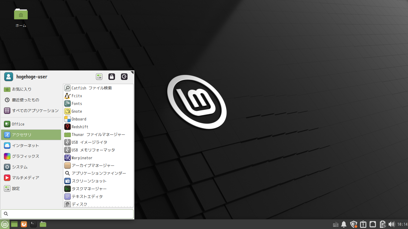
Task: Click the power manager battery icon
Action: (x=382, y=224)
